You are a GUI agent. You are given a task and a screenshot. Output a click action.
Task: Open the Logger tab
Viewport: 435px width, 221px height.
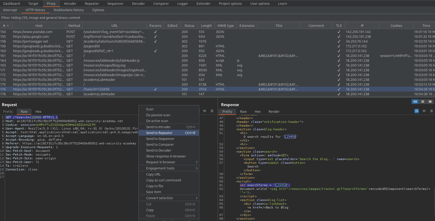click(x=183, y=3)
